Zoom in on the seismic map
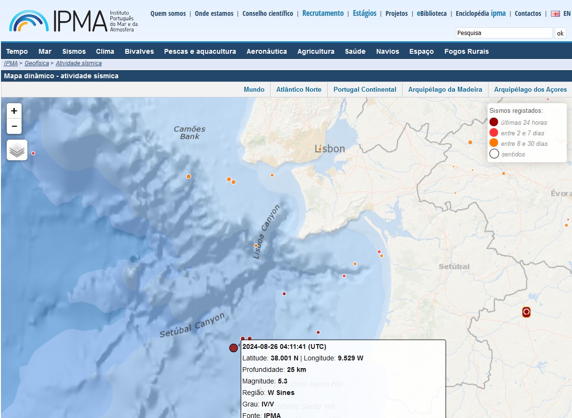 click(14, 111)
